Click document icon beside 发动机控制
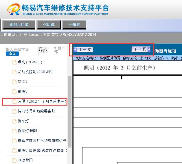 click(14, 72)
